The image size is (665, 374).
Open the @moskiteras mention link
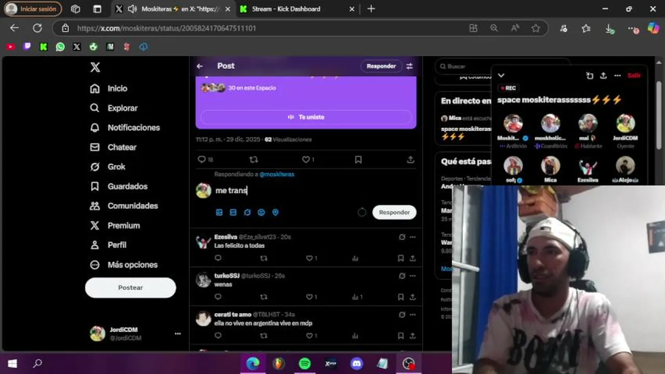click(x=277, y=174)
